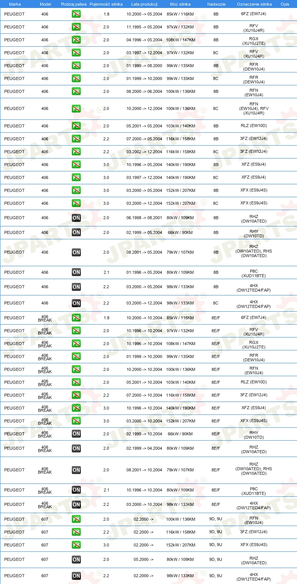Click the 406 BREAK model cell in the 97kW row
Image resolution: width=297 pixels, height=584 pixels.
[x=45, y=331]
